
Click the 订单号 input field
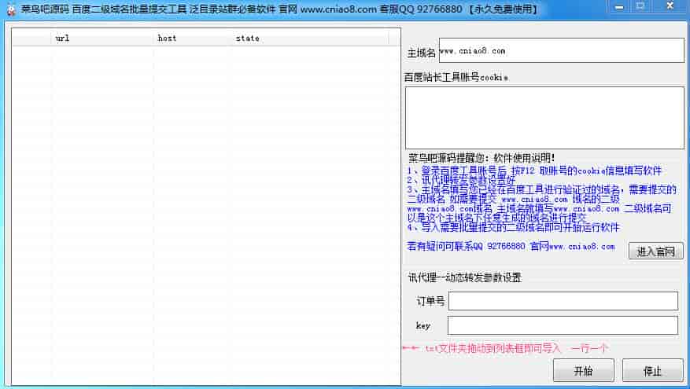(563, 301)
